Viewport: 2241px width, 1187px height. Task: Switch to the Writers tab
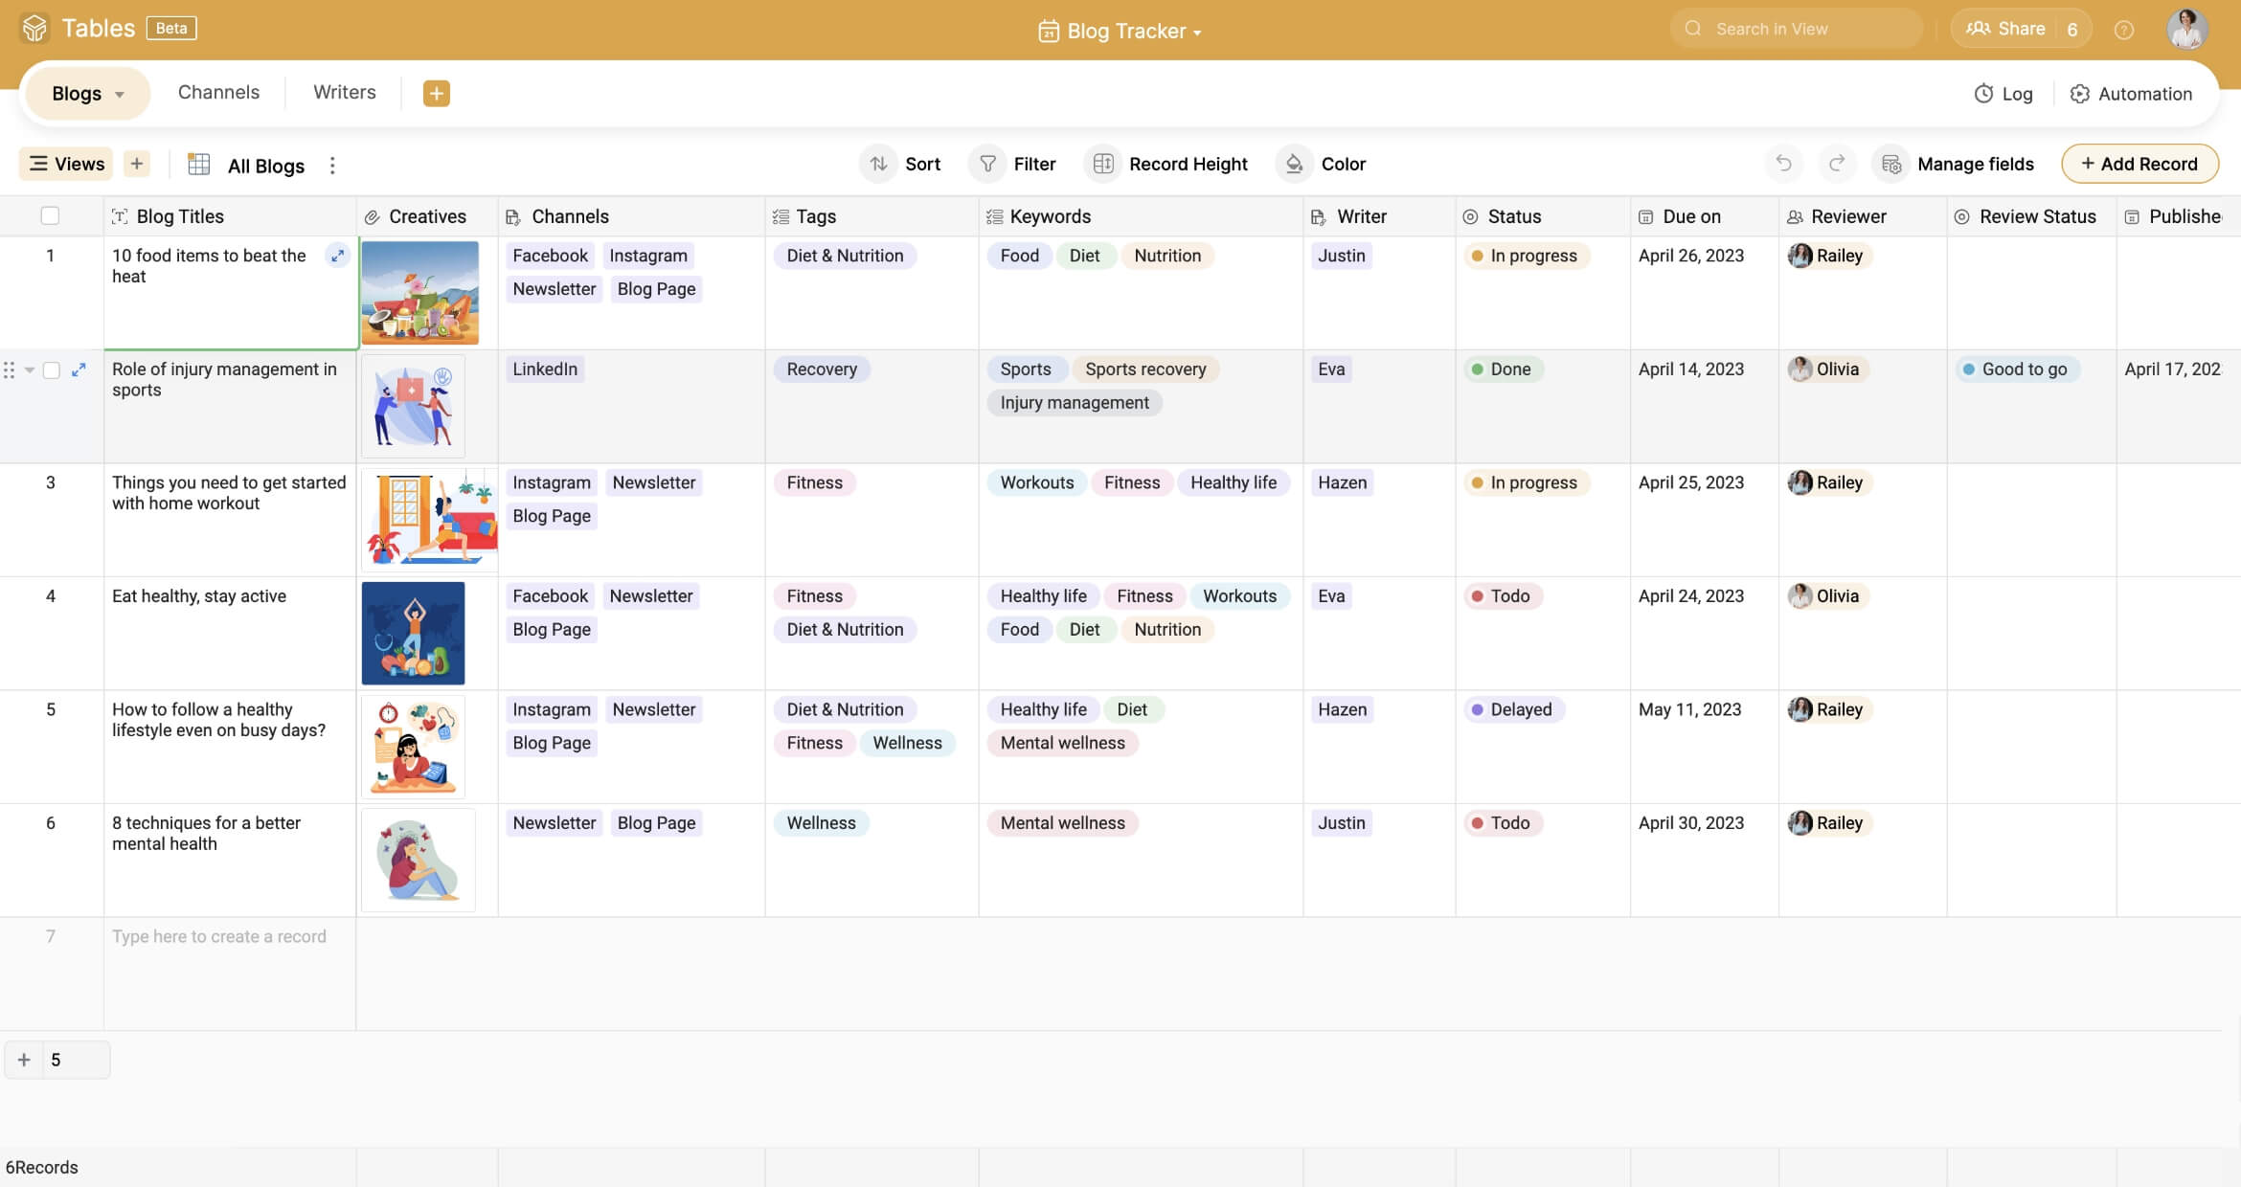pyautogui.click(x=344, y=93)
